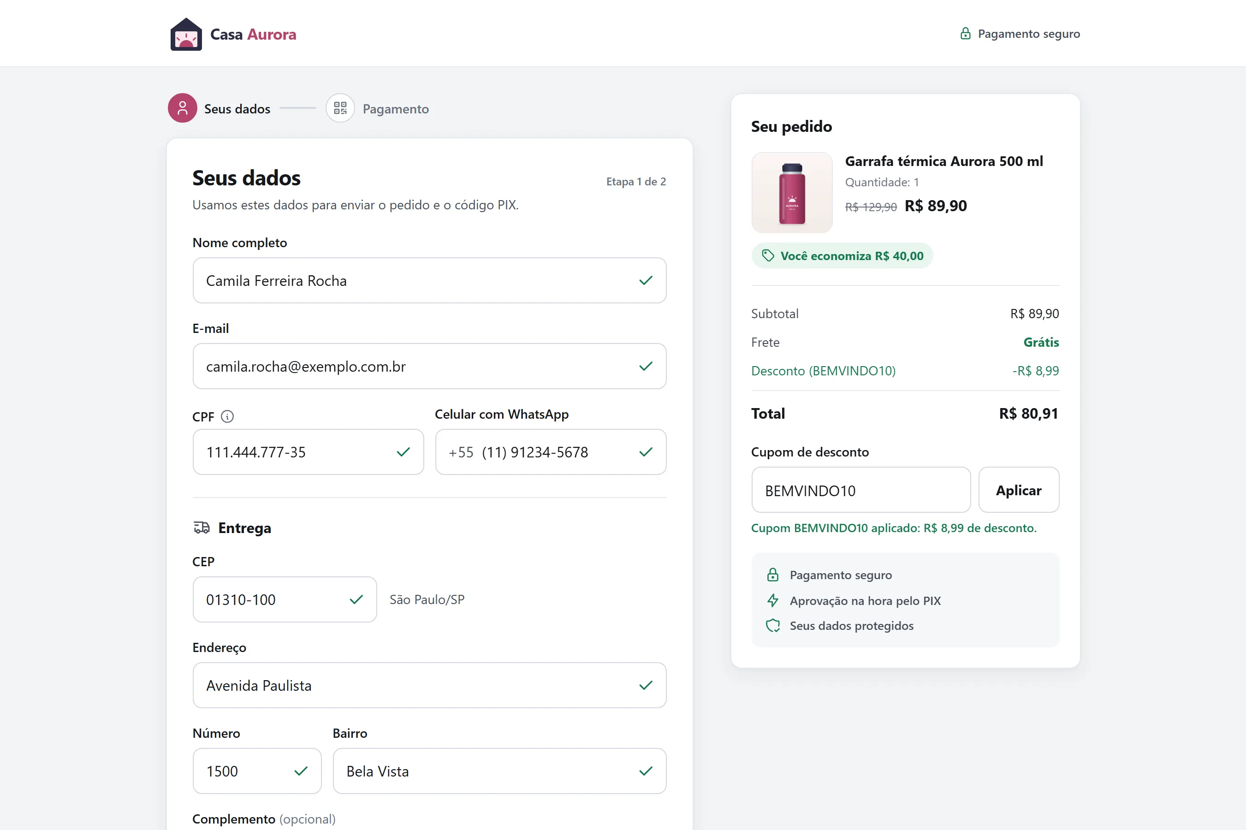The width and height of the screenshot is (1246, 830).
Task: Click the checkmark in the CEP field
Action: (x=356, y=599)
